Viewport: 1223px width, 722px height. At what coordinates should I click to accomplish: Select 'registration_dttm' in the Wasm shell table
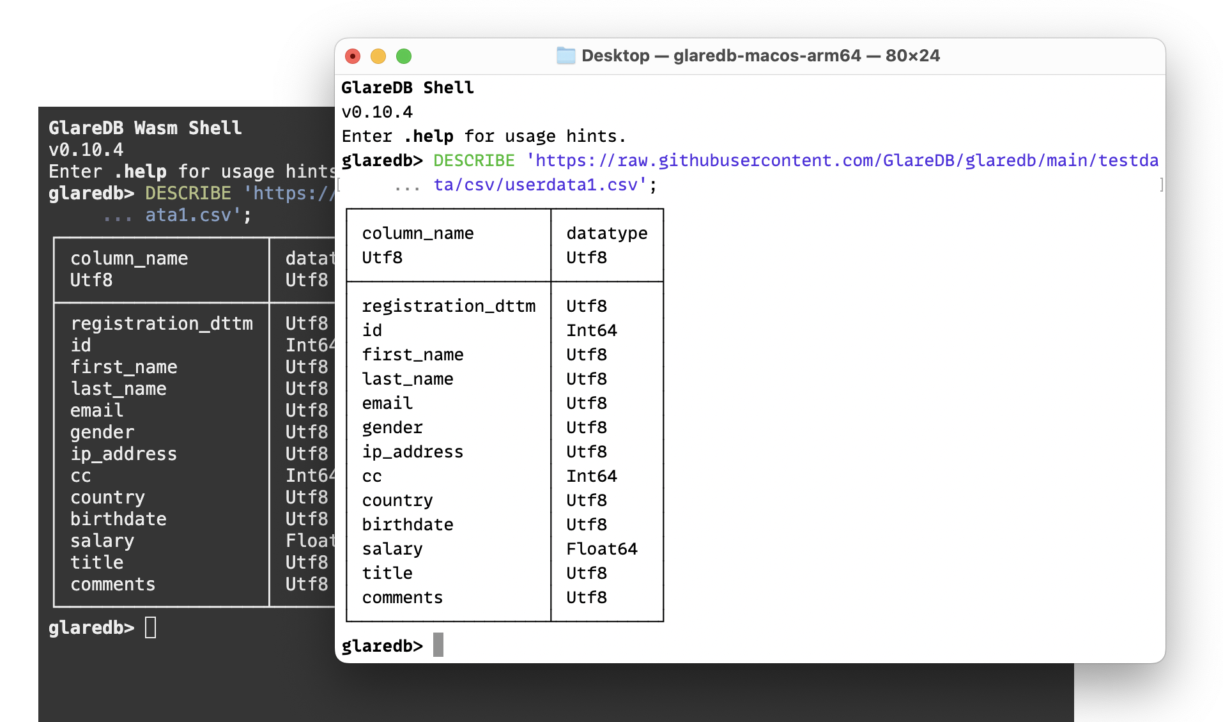(162, 323)
